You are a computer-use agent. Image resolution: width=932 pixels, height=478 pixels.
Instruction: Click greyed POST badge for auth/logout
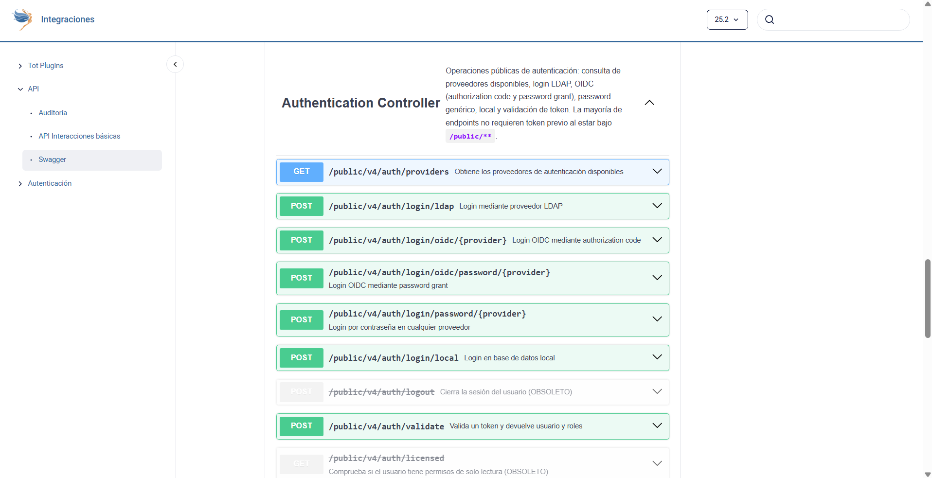pyautogui.click(x=301, y=392)
